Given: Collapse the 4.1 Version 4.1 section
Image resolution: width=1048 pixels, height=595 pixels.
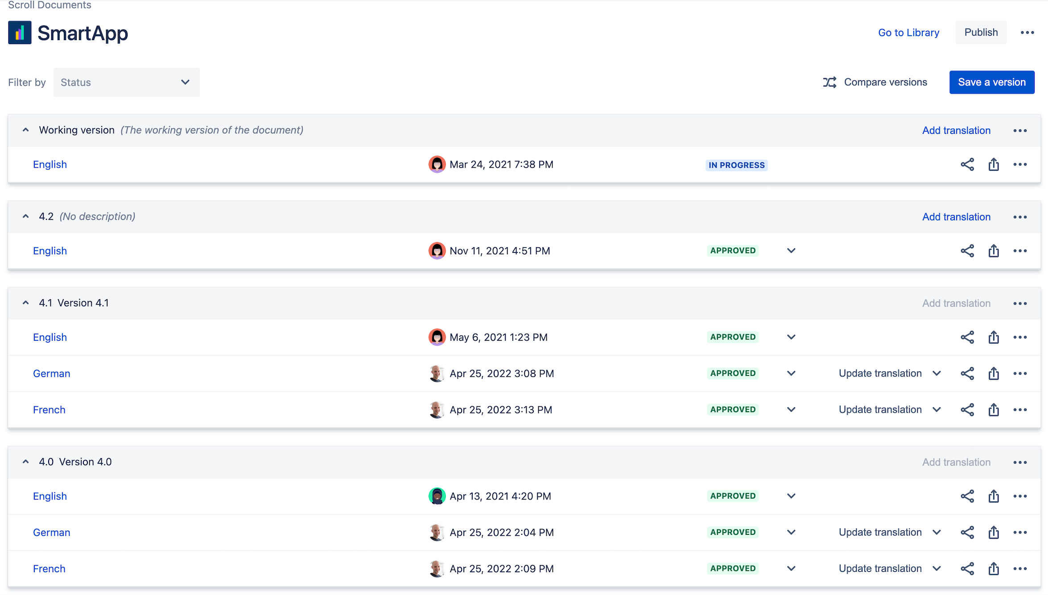Looking at the screenshot, I should pyautogui.click(x=26, y=303).
